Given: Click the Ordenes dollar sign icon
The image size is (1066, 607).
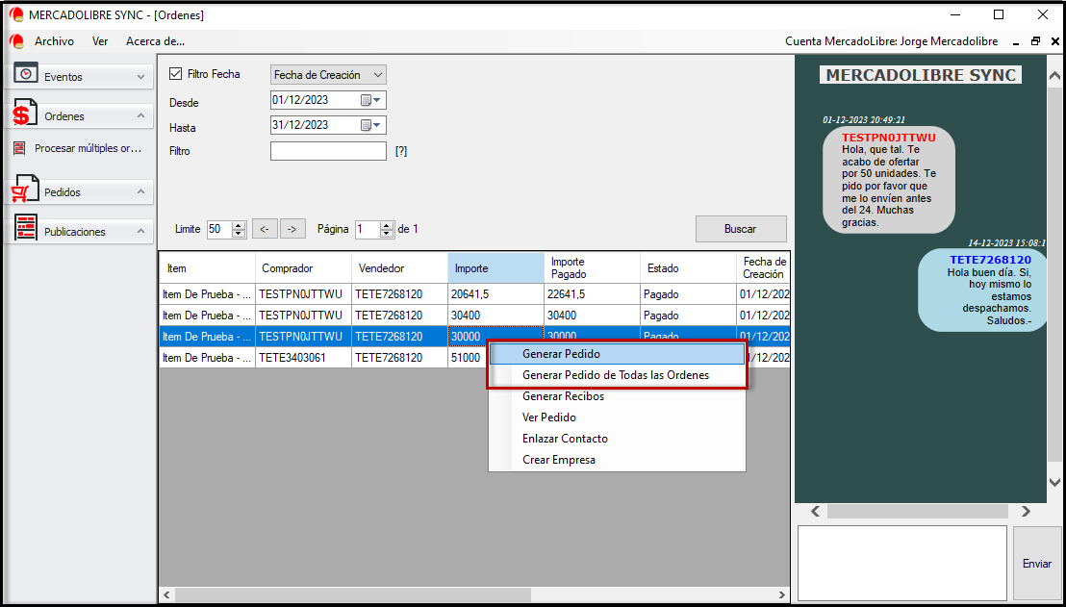Looking at the screenshot, I should point(24,114).
